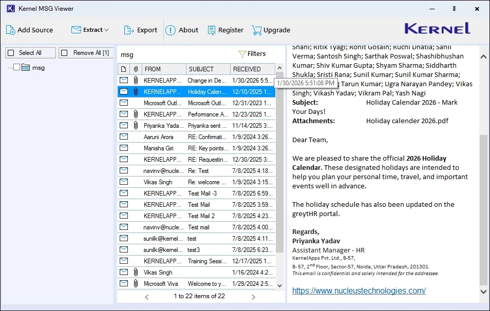
Task: Select the Teat Mail -3 email
Action: click(x=196, y=193)
